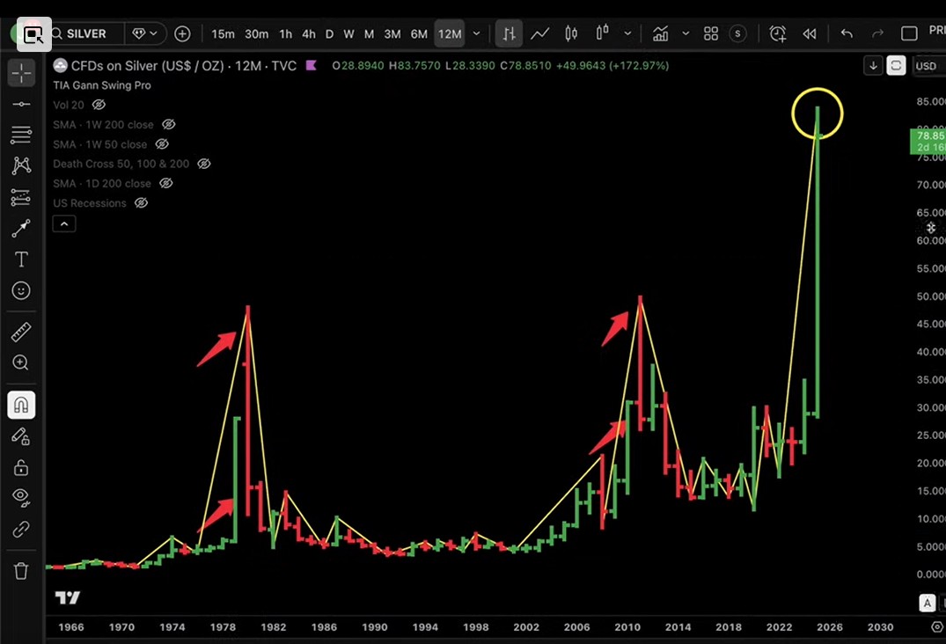Open the Fibonacci and Gann tools
The image size is (946, 644).
(x=21, y=135)
